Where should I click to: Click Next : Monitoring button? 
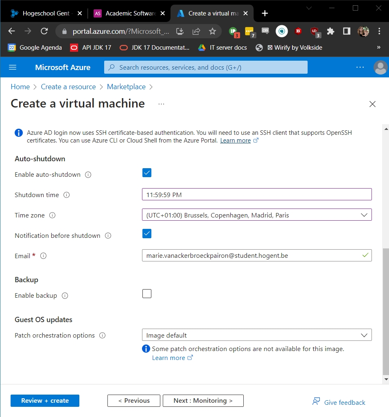203,401
